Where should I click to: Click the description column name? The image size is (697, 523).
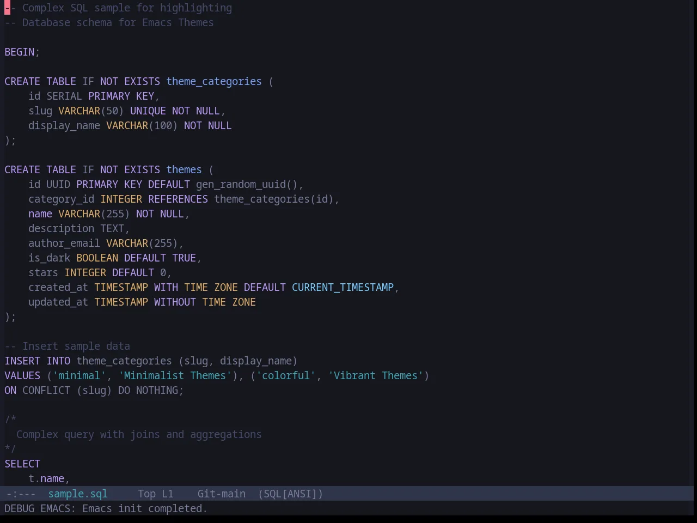(62, 228)
